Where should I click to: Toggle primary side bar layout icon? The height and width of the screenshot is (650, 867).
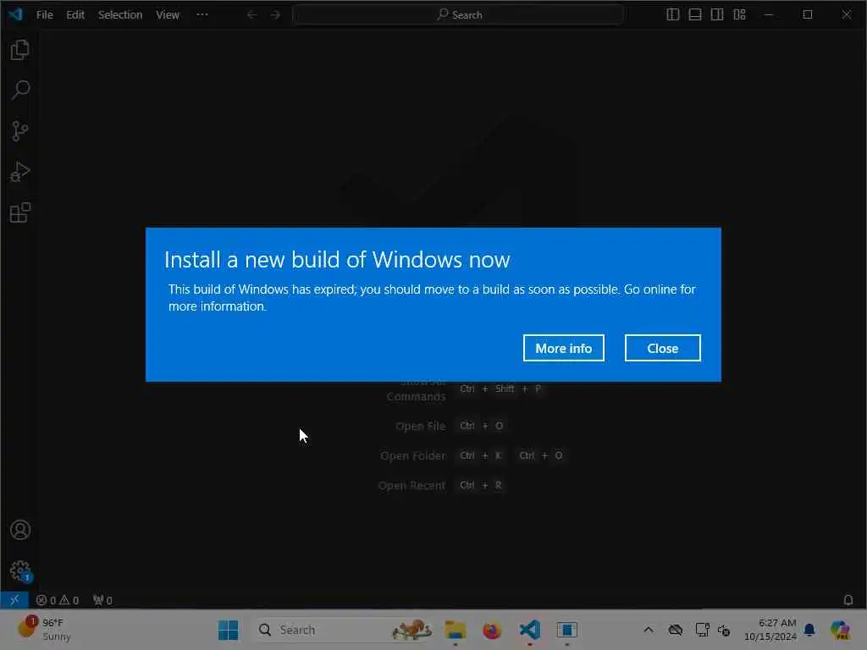672,14
